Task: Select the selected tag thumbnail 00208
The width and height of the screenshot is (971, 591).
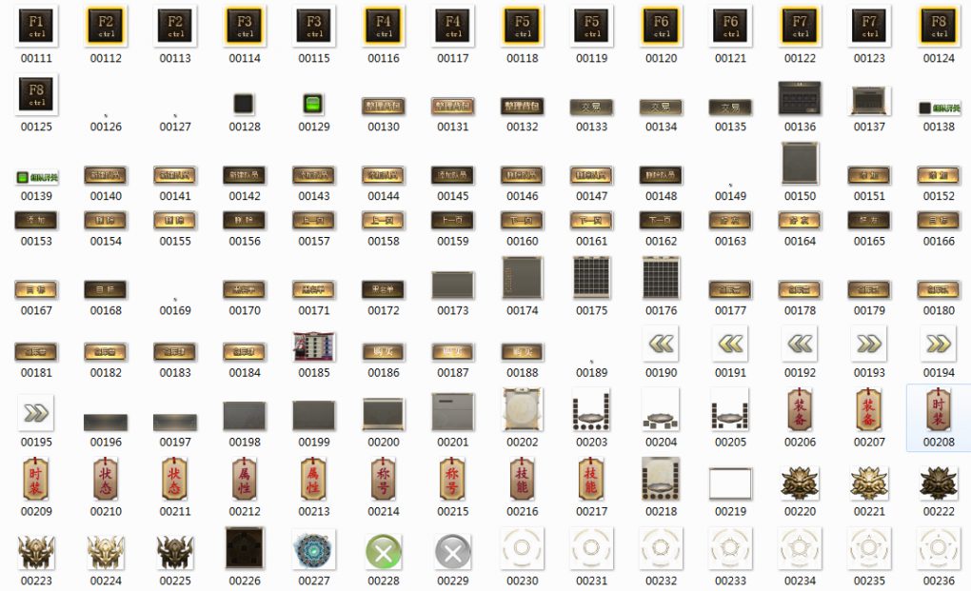Action: (x=939, y=409)
